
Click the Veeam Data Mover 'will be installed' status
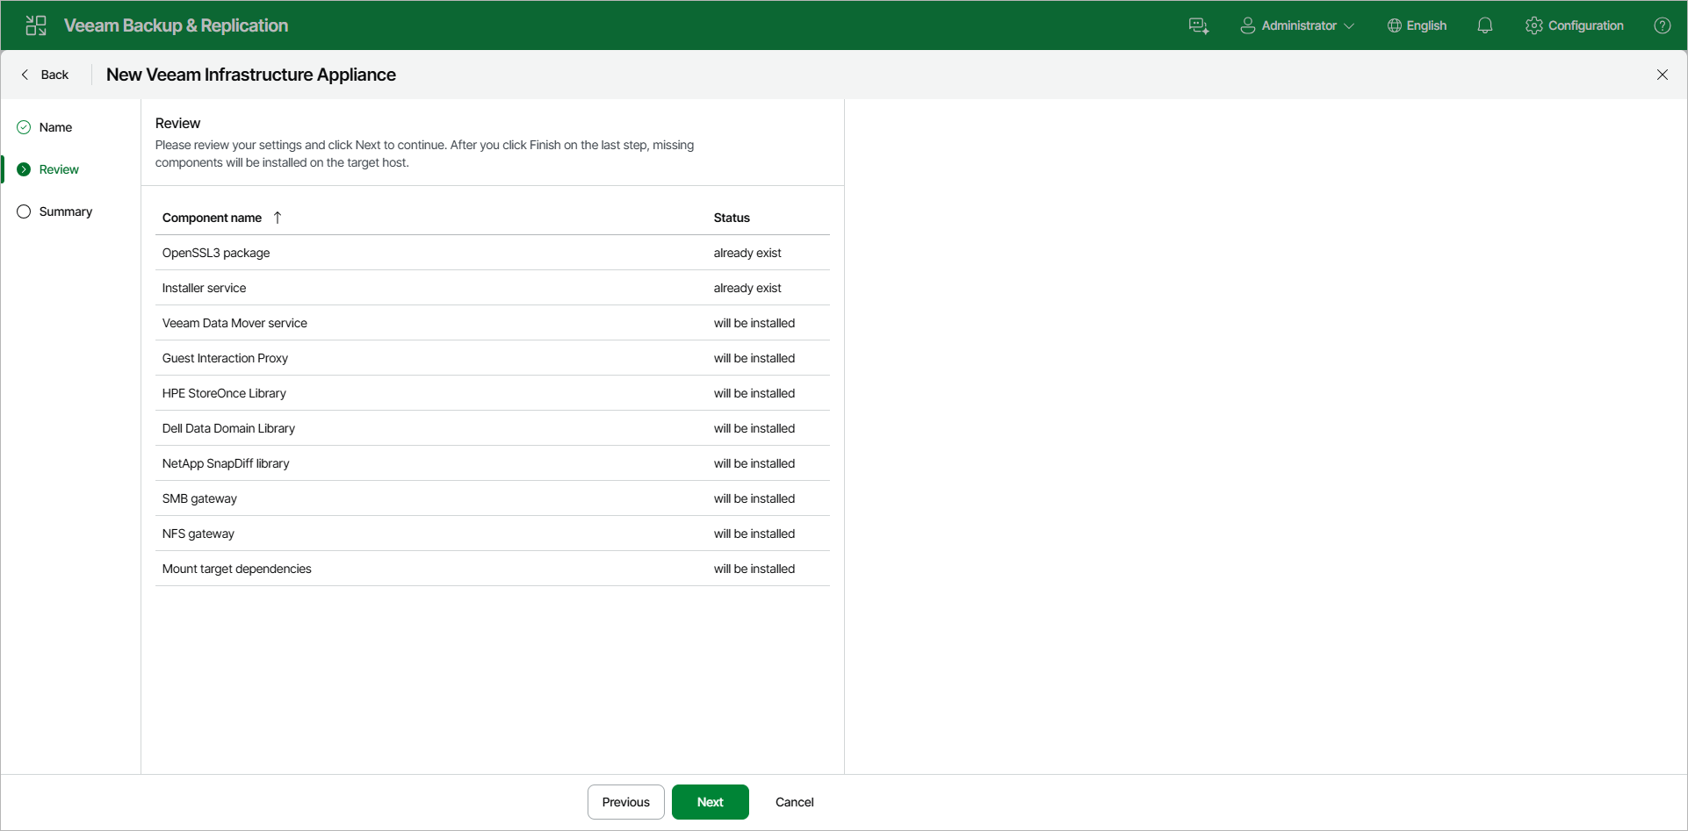[754, 323]
